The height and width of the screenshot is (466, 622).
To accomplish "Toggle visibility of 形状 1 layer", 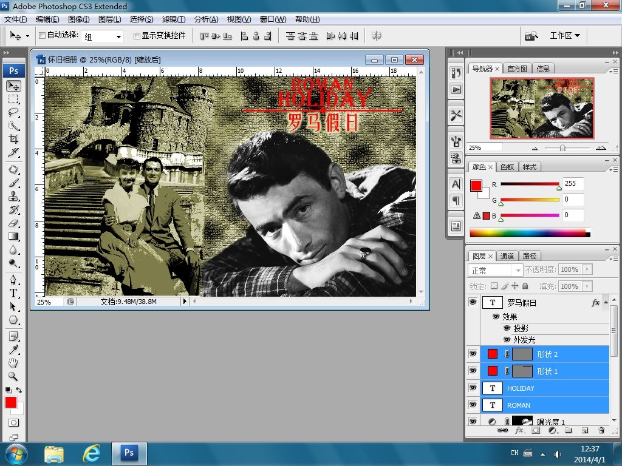I will (x=473, y=371).
